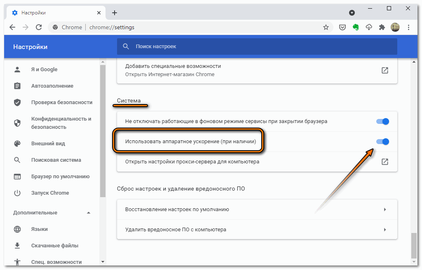Click the reload page icon
The width and height of the screenshot is (422, 270).
point(39,27)
